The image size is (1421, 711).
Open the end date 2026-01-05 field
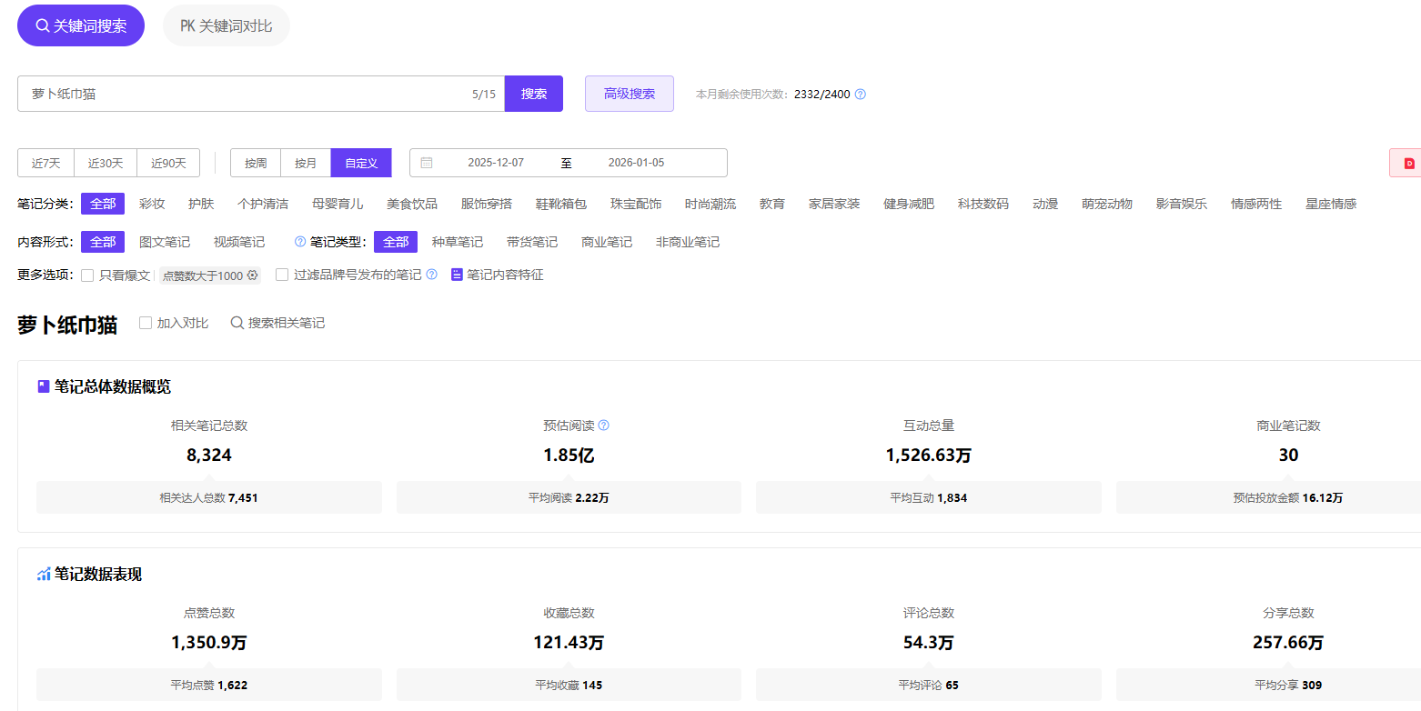(636, 163)
